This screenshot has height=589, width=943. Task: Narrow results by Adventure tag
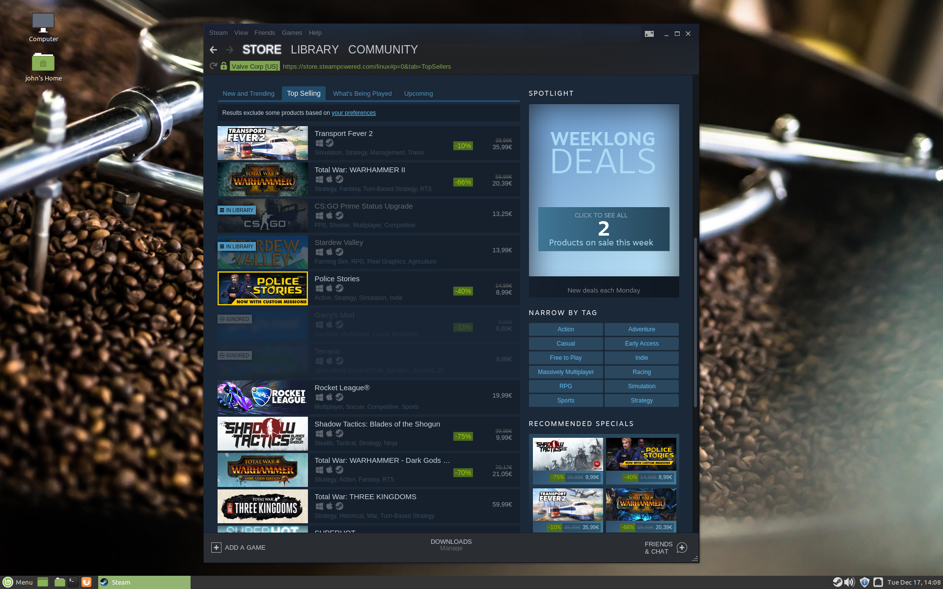[641, 329]
